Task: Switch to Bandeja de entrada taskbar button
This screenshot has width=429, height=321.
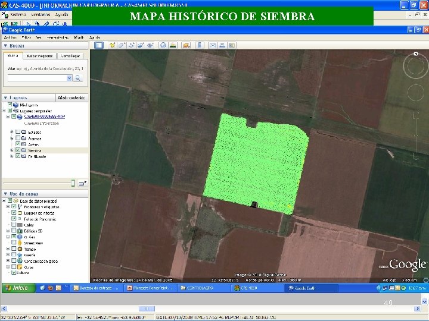Action: 97,288
